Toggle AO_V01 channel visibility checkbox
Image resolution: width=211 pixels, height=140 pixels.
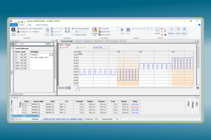[x=60, y=48]
